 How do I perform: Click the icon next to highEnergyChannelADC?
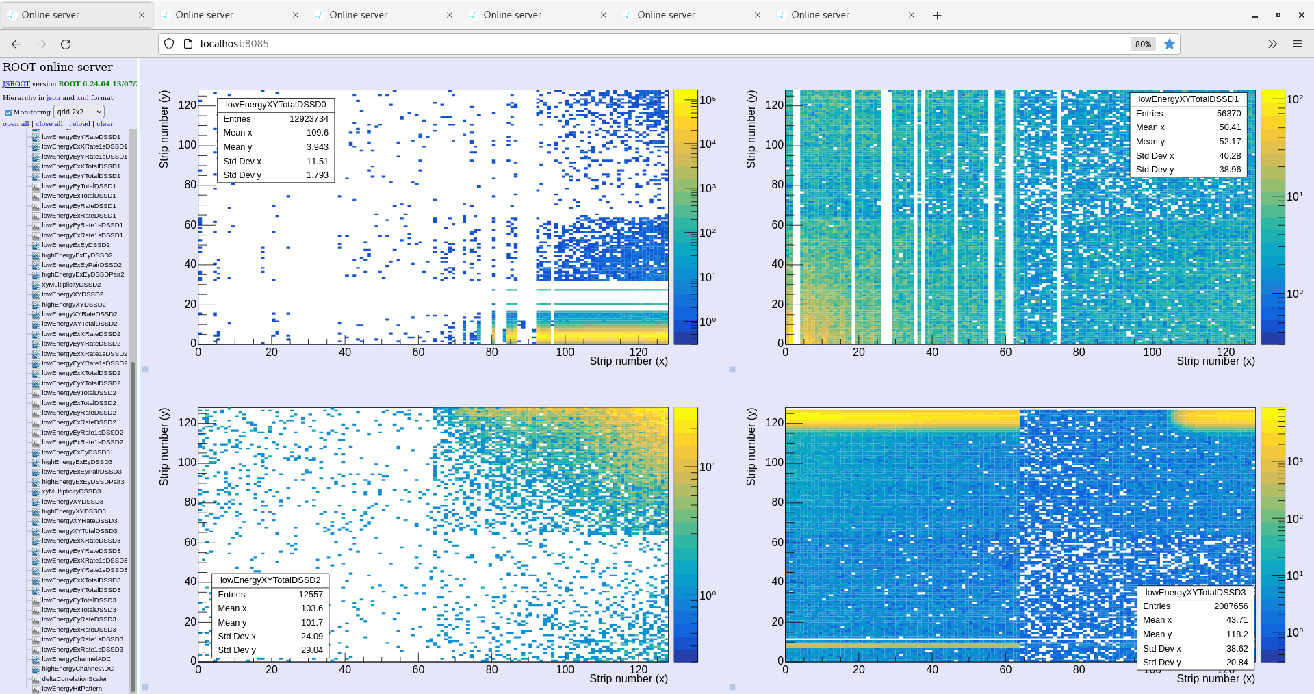[x=36, y=669]
